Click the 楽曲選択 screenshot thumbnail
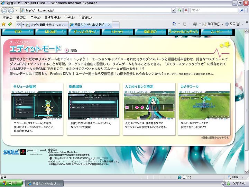 click(x=93, y=105)
